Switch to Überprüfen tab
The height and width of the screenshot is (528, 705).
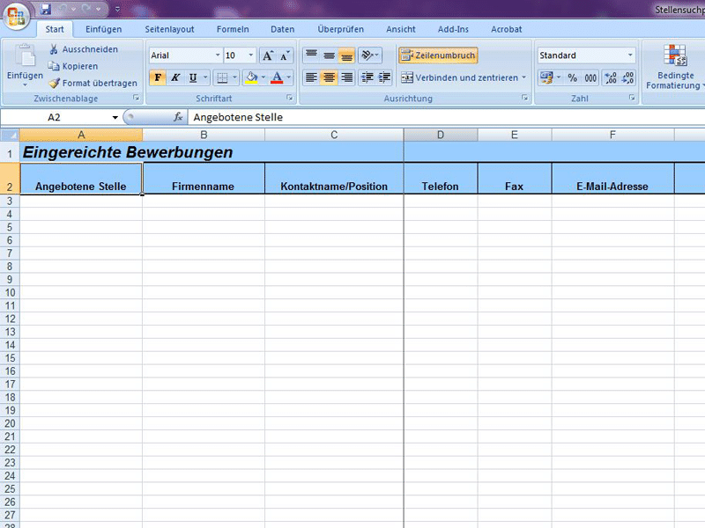click(x=340, y=29)
